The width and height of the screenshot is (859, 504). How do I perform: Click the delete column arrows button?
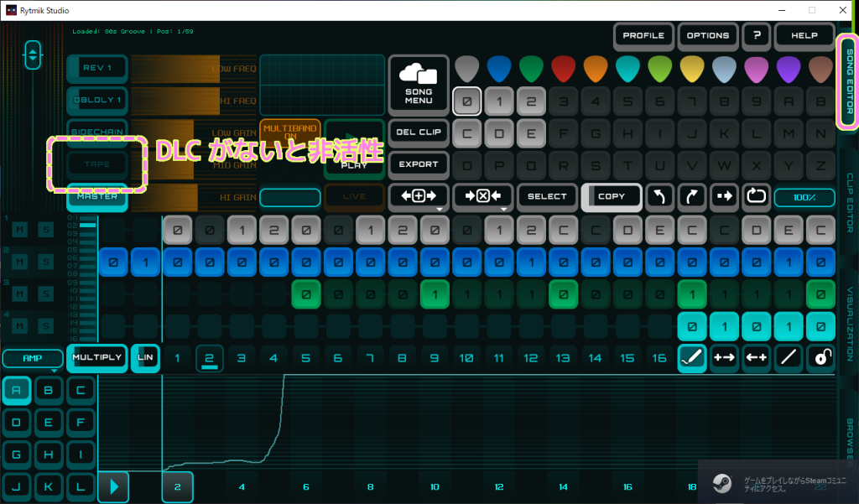(x=482, y=197)
